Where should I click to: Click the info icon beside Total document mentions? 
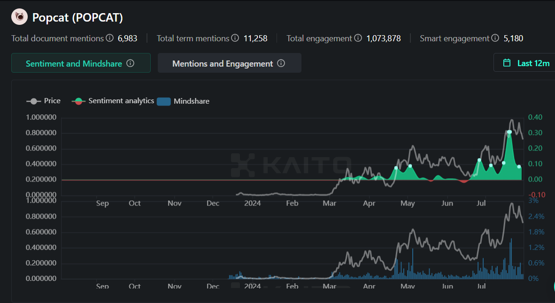coord(109,38)
